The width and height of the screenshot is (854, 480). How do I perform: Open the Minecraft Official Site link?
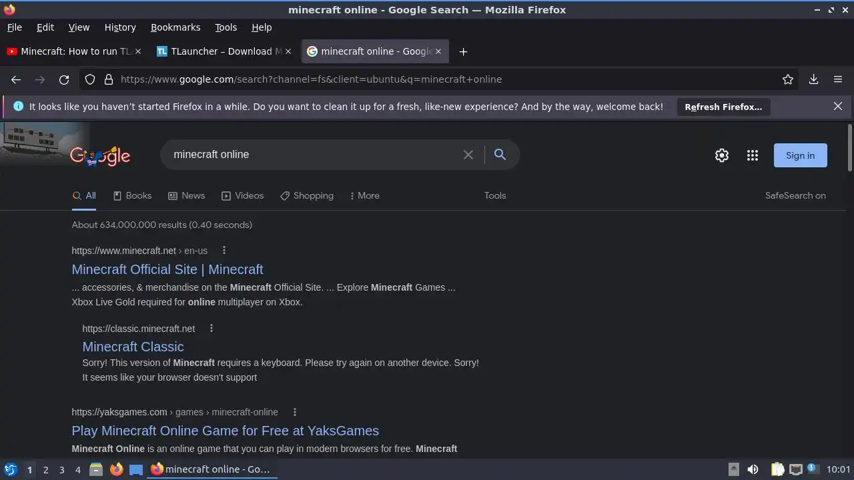(167, 269)
